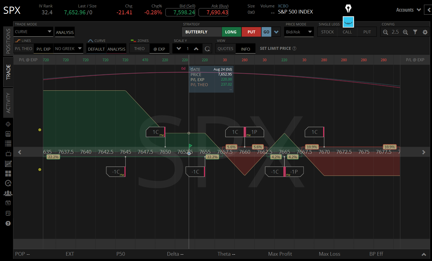Viewport: 432px width, 261px height.
Task: Click the SPX symbol field
Action: [12, 10]
